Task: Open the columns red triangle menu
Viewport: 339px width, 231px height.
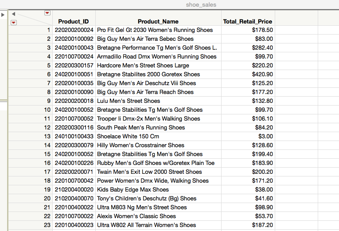Action: 47,13
